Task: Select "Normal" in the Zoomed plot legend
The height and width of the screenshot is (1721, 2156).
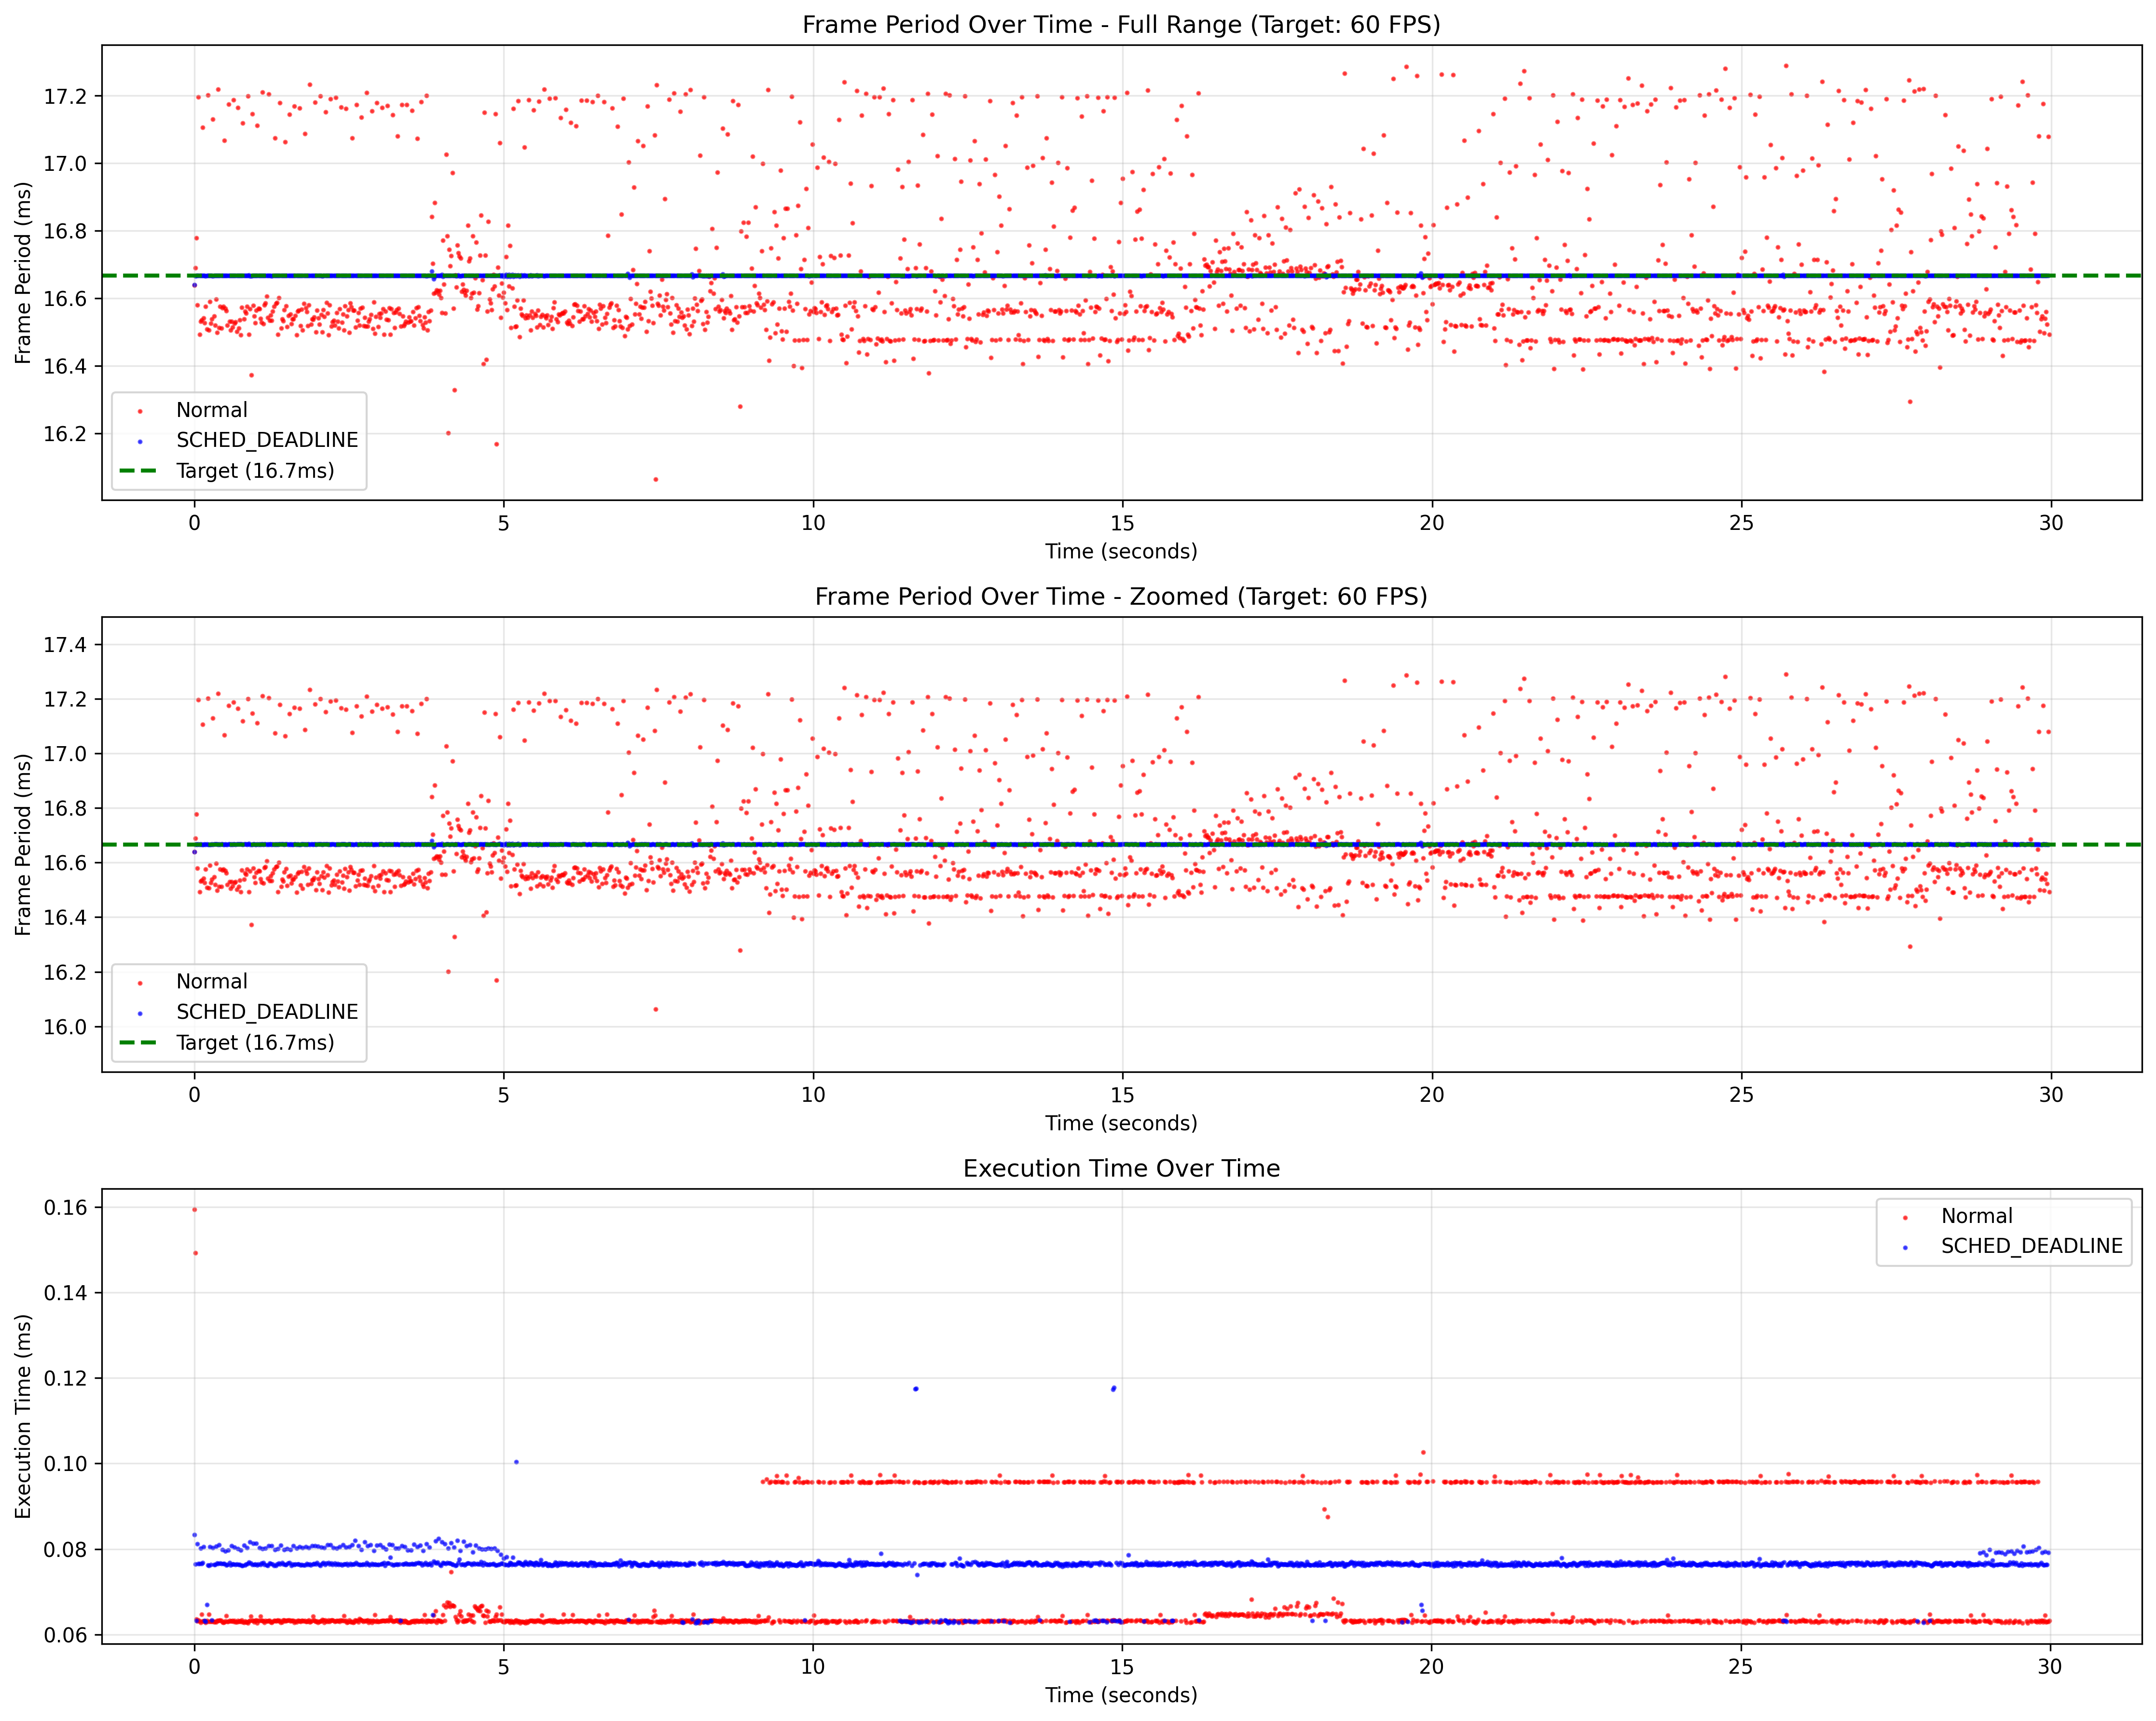Action: coord(211,982)
